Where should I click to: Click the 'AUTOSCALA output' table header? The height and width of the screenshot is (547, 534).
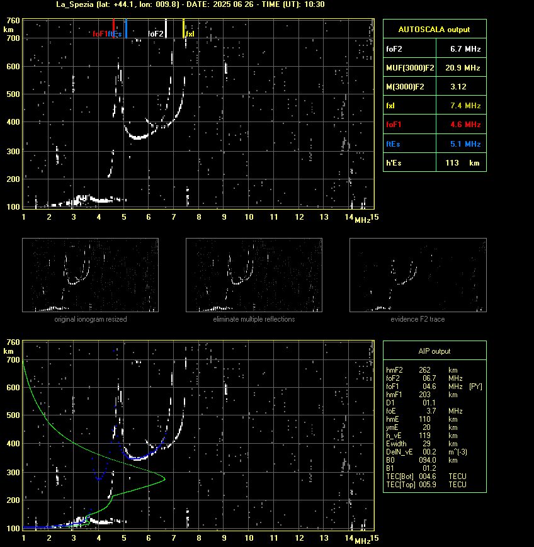[435, 30]
